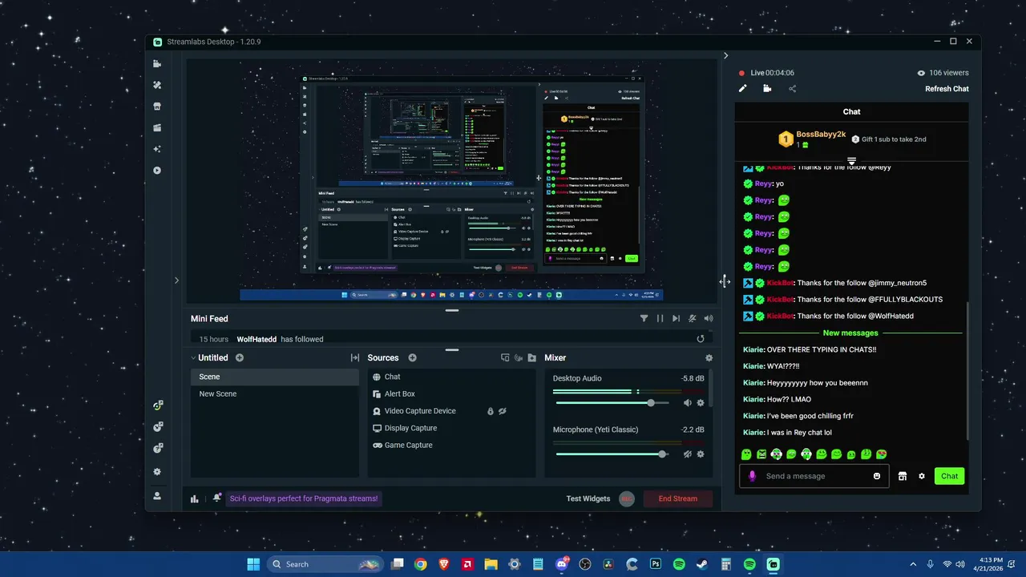Image resolution: width=1026 pixels, height=577 pixels.
Task: Select the New Scene item
Action: coord(275,393)
